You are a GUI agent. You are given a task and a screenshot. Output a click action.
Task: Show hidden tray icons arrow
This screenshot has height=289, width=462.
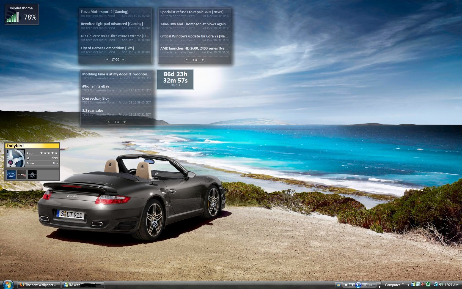coord(408,285)
